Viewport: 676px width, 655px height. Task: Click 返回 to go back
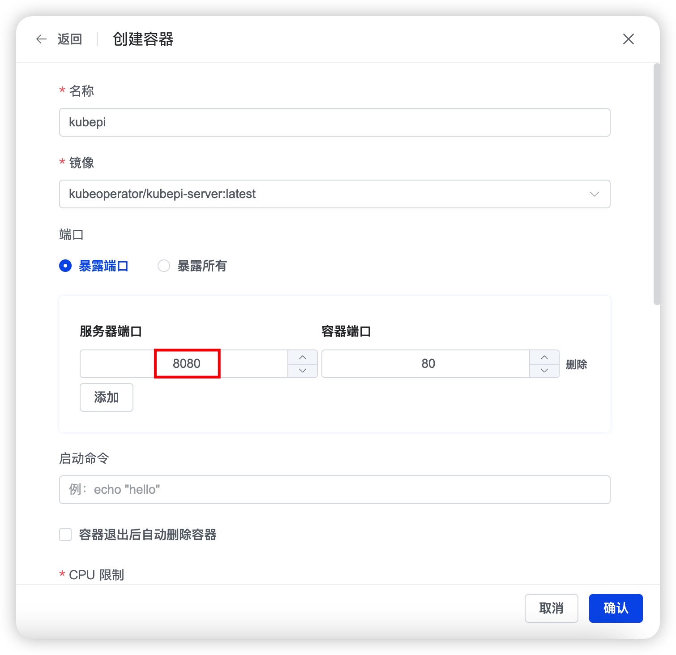pos(69,39)
